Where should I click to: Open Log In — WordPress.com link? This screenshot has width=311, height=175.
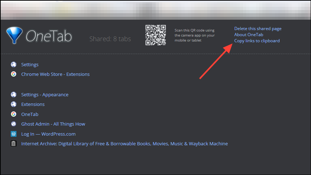tap(48, 134)
